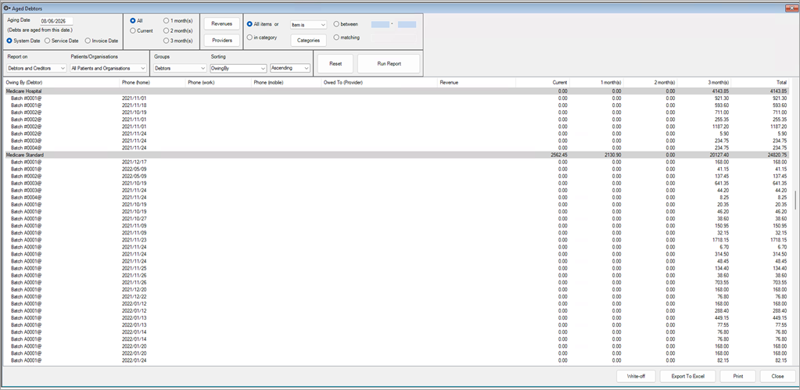Select the 2 month(s) radio button
The height and width of the screenshot is (390, 800).
pyautogui.click(x=166, y=30)
